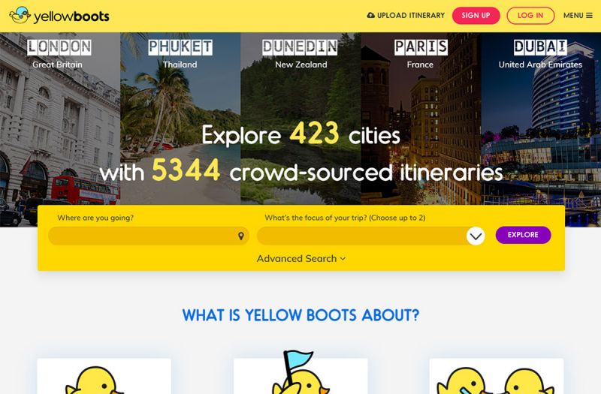Open the trip focus selection field
The image size is (601, 394).
370,236
